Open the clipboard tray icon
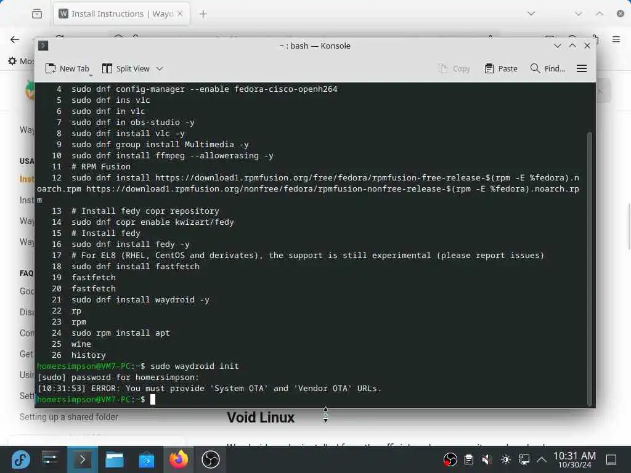The image size is (631, 473). 469,459
